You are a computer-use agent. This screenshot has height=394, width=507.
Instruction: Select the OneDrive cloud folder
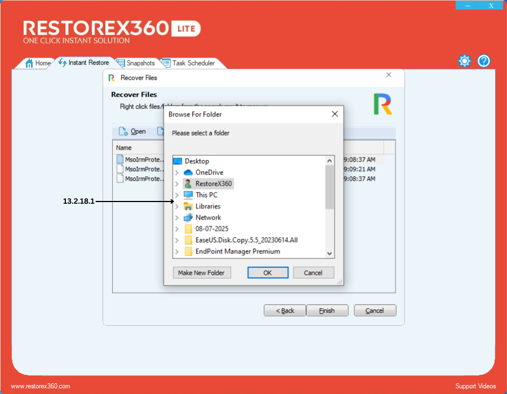(209, 172)
